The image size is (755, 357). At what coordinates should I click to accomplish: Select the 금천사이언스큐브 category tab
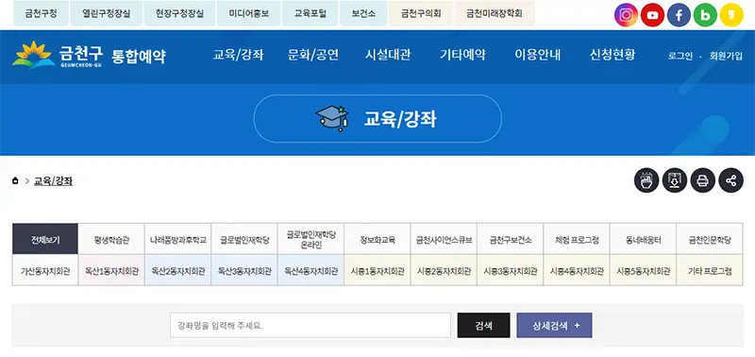point(444,239)
